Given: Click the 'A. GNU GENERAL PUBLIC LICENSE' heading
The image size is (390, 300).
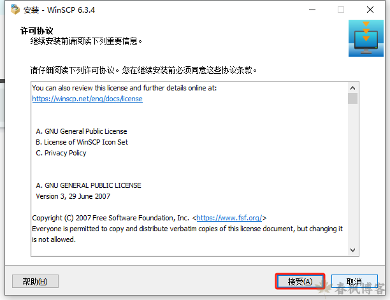Looking at the screenshot, I should click(89, 185).
